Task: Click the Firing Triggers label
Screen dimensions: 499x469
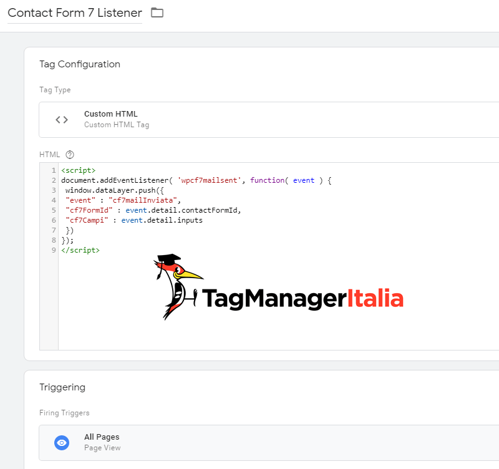Action: tap(64, 413)
